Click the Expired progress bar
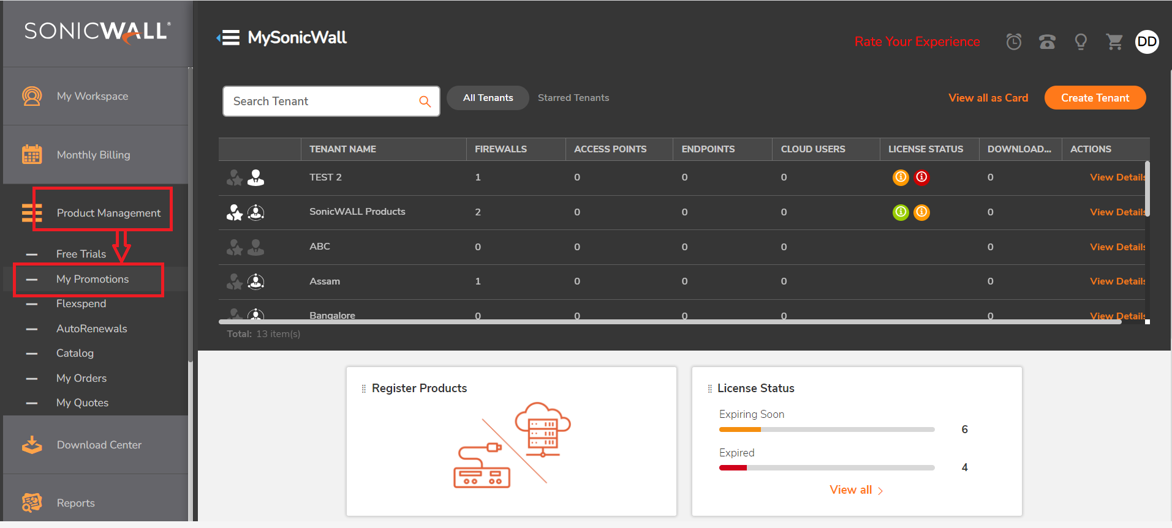 [826, 468]
